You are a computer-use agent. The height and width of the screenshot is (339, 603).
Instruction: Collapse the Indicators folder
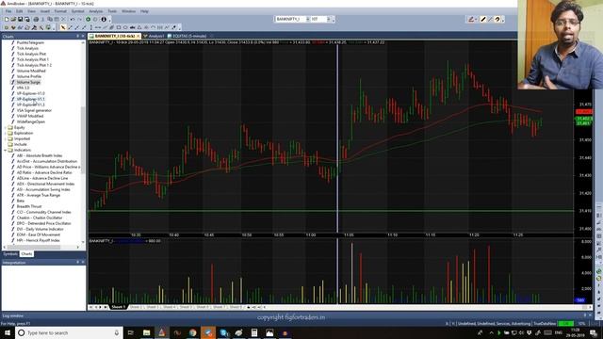[6, 150]
